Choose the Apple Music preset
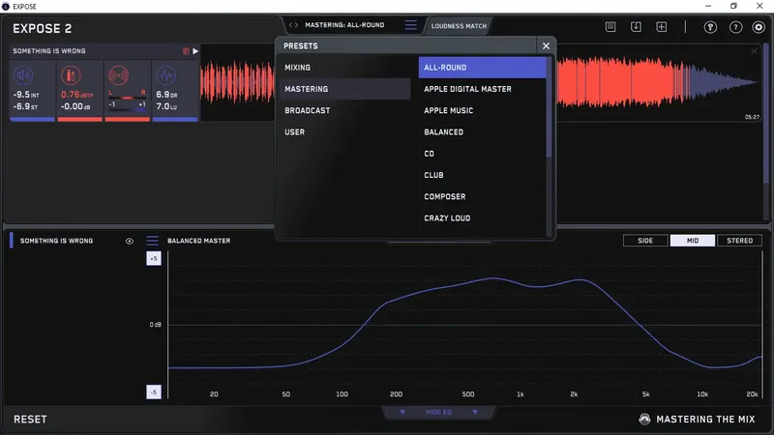Screen dimensions: 774x435 click(x=482, y=110)
